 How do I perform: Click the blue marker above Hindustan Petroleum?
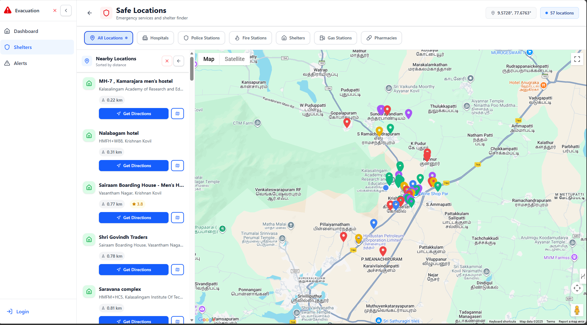coord(374,224)
